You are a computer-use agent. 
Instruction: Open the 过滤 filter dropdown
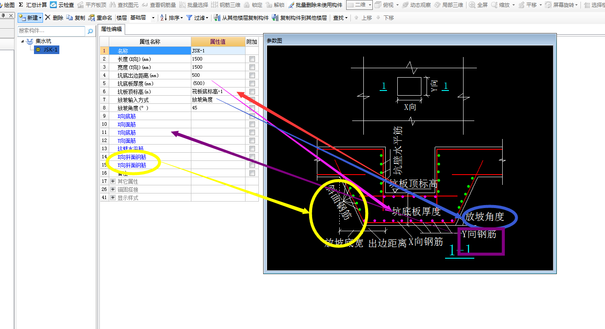(x=197, y=18)
